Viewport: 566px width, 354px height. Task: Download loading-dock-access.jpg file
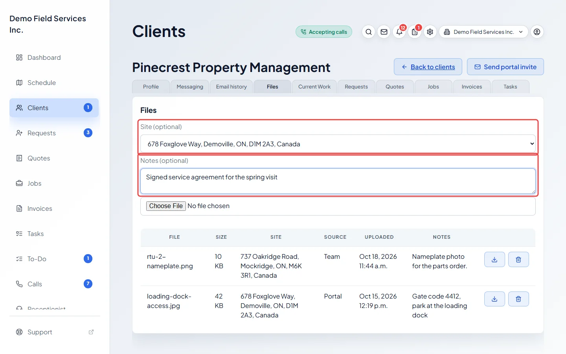(494, 299)
